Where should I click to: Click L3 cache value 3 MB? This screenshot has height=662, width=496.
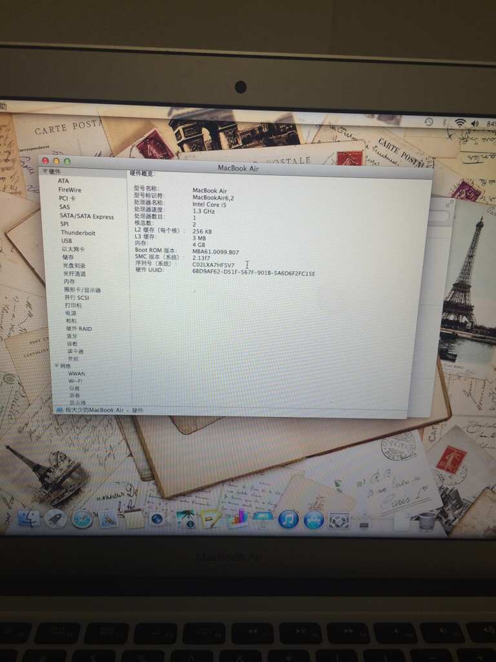point(199,238)
